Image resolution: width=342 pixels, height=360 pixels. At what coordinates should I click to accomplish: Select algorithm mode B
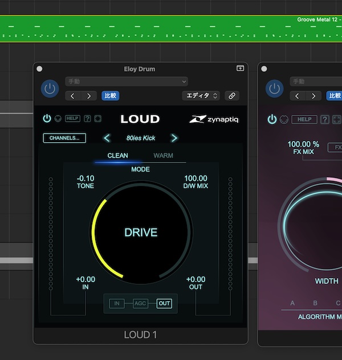315,303
